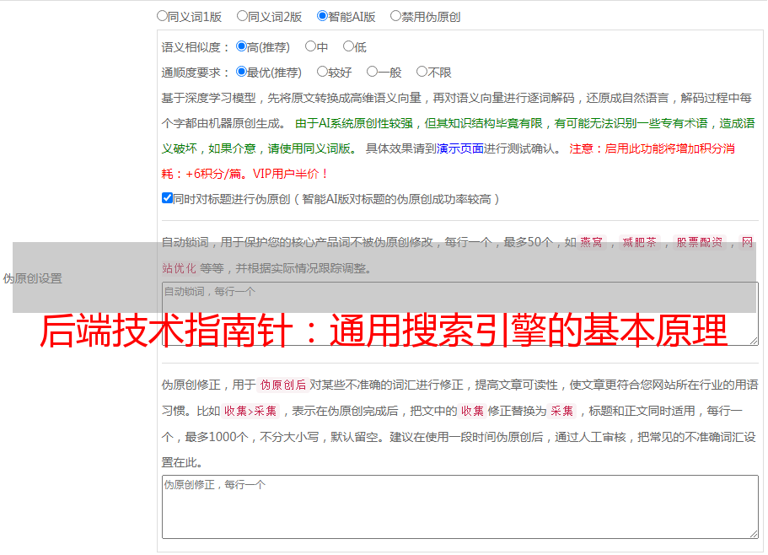Viewport: 768px width, 555px height.
Task: Select 禁用伪原创 radio option
Action: (x=395, y=16)
